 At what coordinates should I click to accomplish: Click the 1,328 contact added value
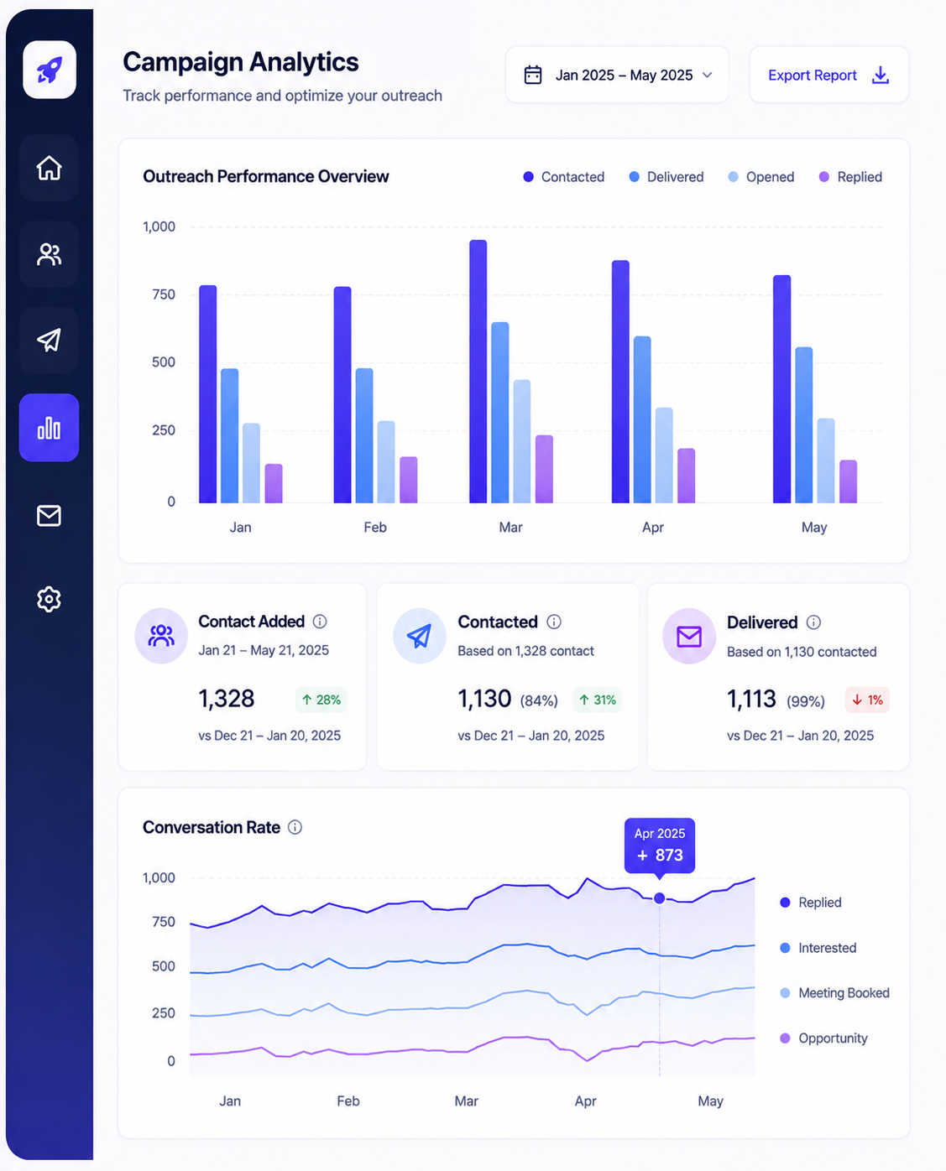point(227,699)
